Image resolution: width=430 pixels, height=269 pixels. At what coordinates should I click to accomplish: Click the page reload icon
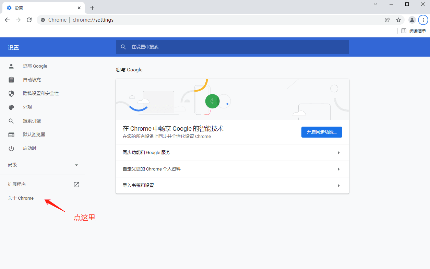point(29,20)
